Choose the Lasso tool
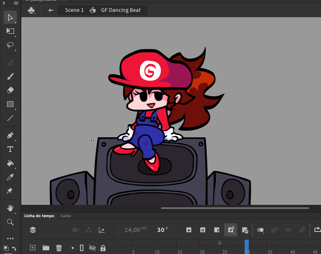Screen dimensions: 321x254 tap(10, 45)
